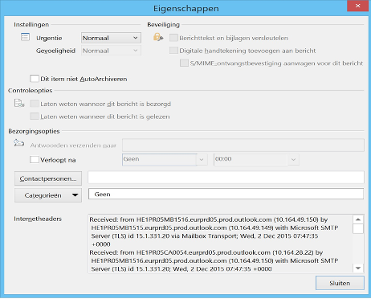Open the Categorieën dropdown button
The image size is (371, 299).
[48, 195]
